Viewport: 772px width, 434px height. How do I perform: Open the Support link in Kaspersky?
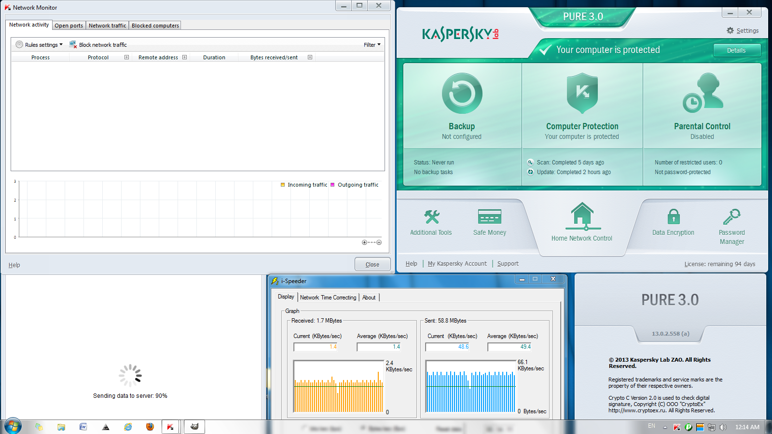[x=508, y=264]
